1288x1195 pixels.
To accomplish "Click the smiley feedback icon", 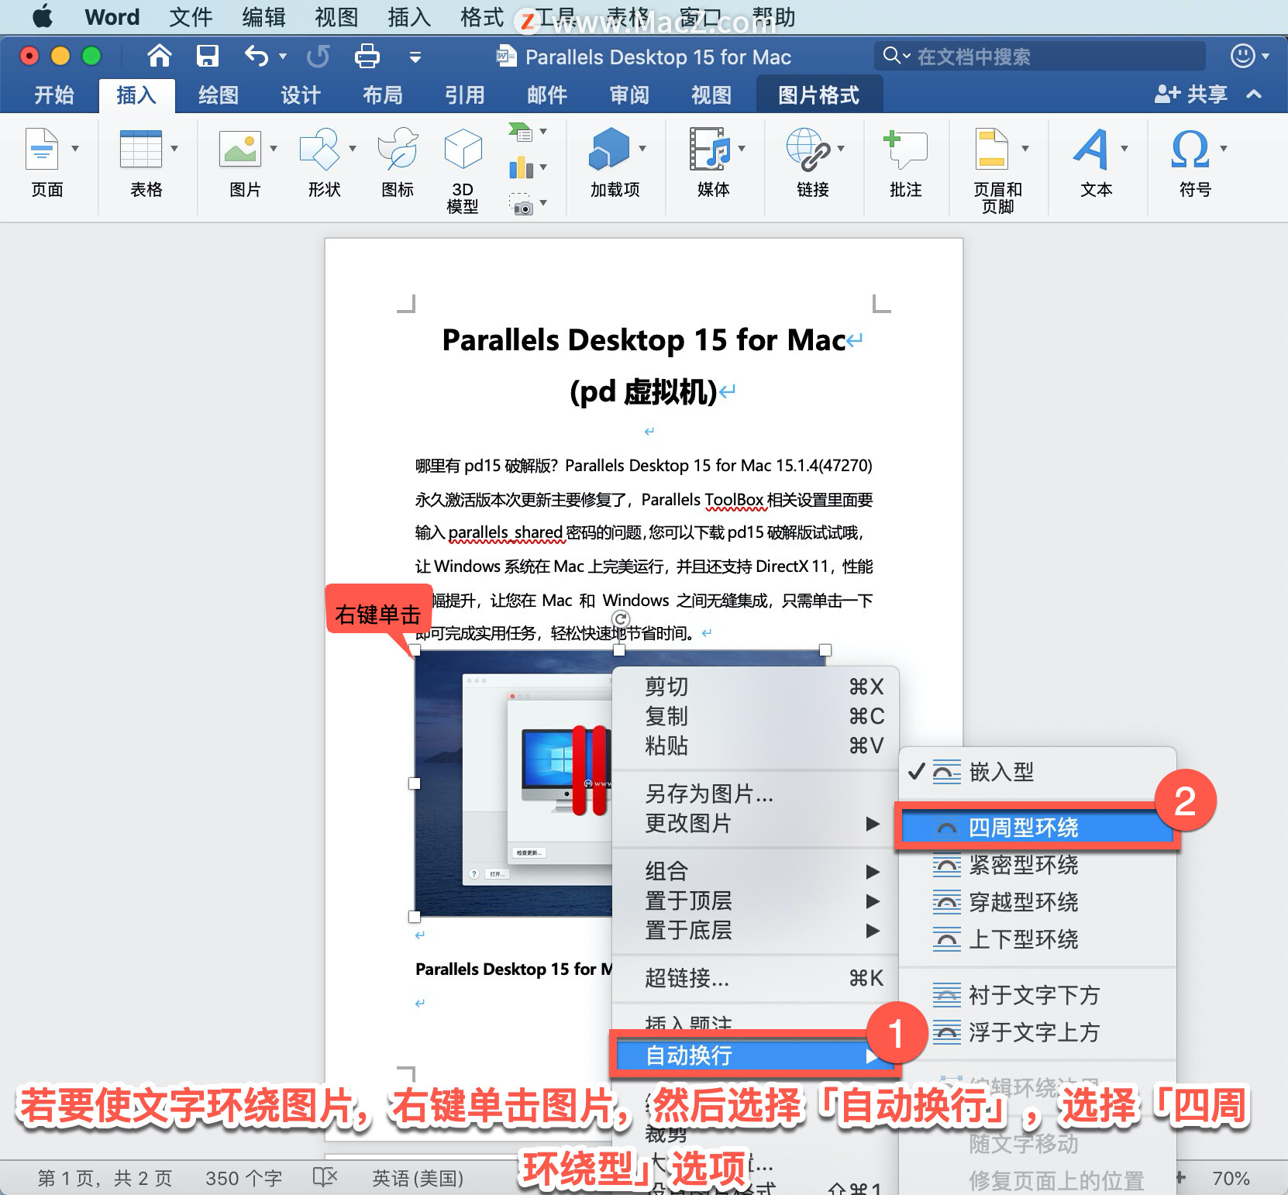I will coord(1242,56).
